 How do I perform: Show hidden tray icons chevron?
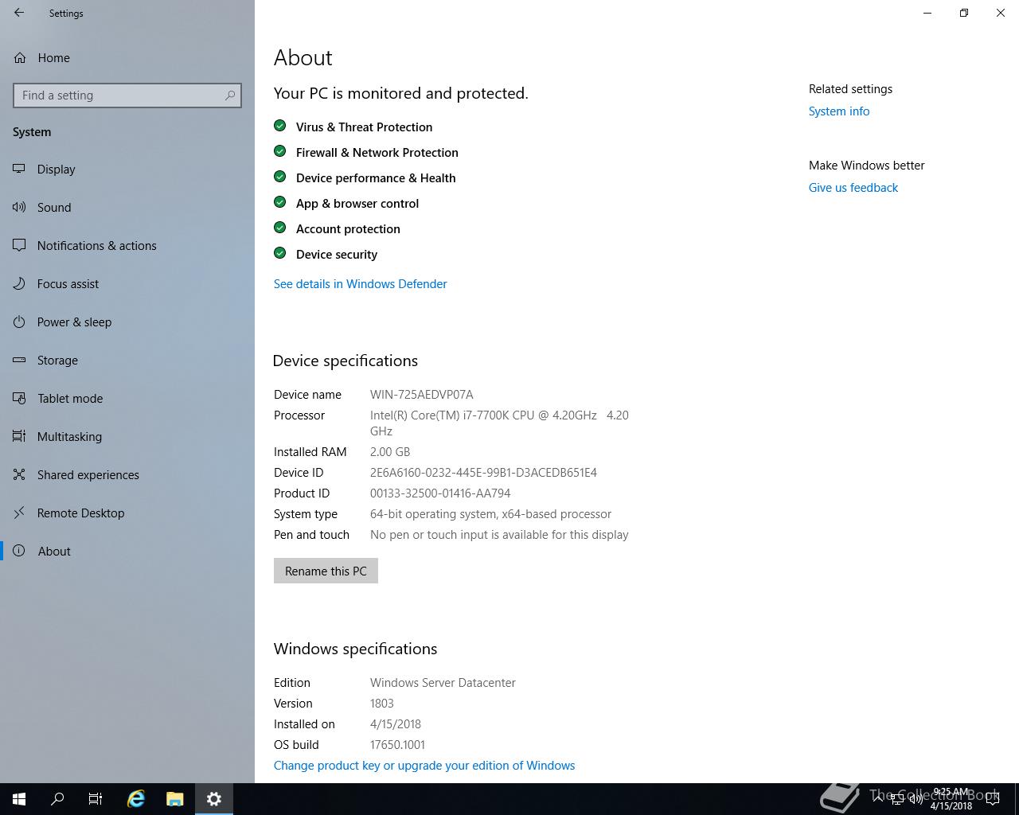[x=878, y=799]
